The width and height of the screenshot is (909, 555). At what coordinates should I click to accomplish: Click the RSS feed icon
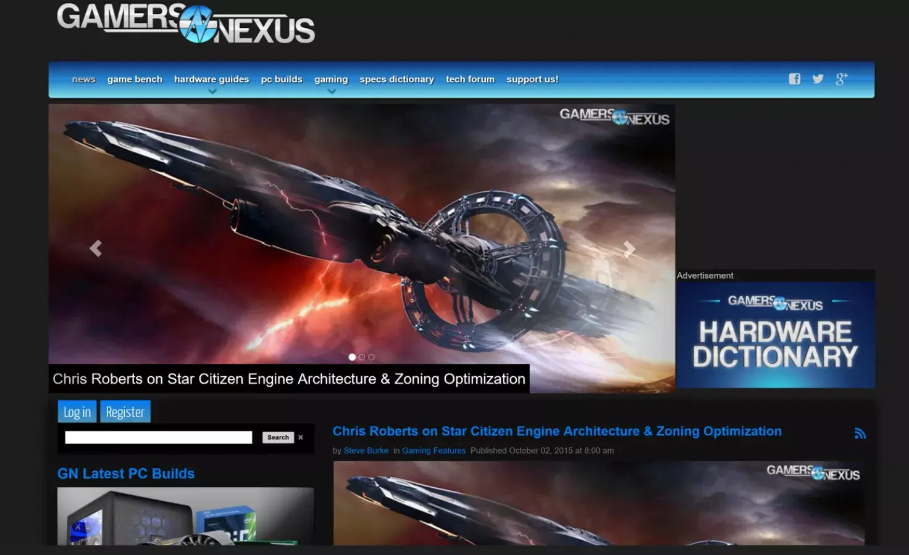[860, 434]
